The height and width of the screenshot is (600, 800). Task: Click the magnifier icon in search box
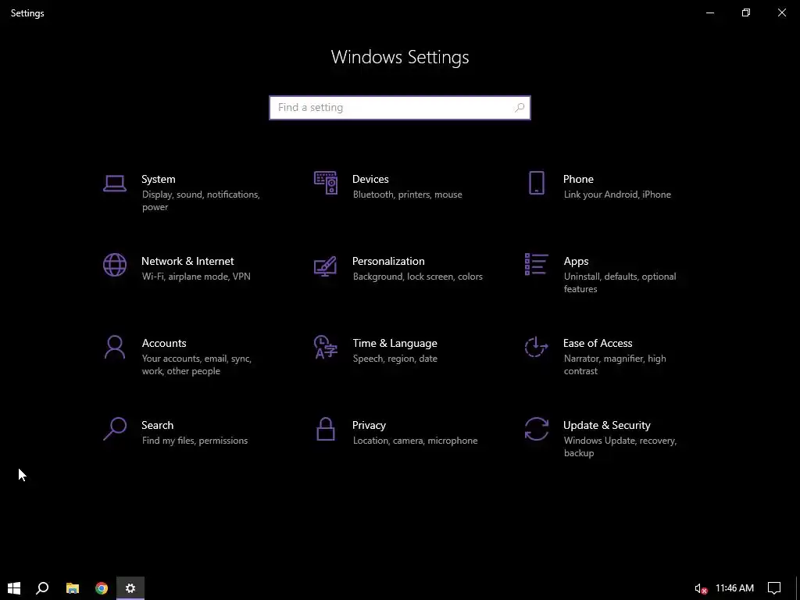tap(520, 108)
